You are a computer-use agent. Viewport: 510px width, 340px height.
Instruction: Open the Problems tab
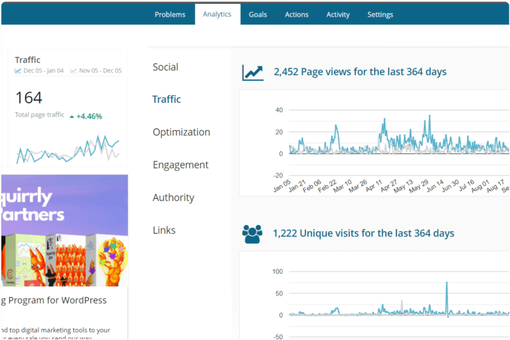tap(170, 15)
